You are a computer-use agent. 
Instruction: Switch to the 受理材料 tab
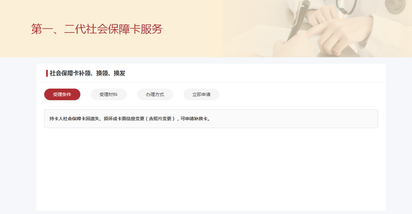tap(109, 94)
